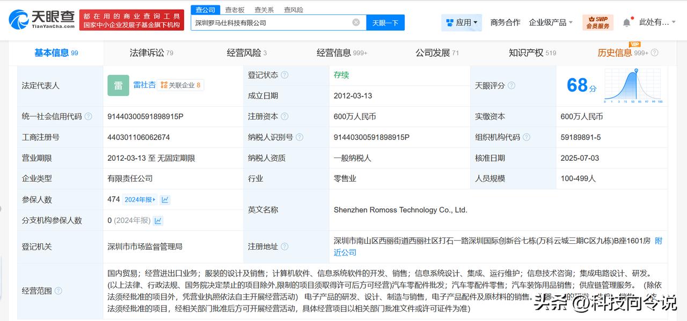Click help icon beside 注册资本
The image size is (687, 321).
(284, 116)
